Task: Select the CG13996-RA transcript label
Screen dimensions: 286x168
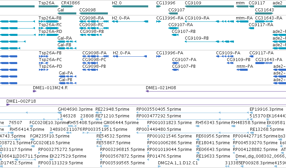Action: tap(170, 18)
